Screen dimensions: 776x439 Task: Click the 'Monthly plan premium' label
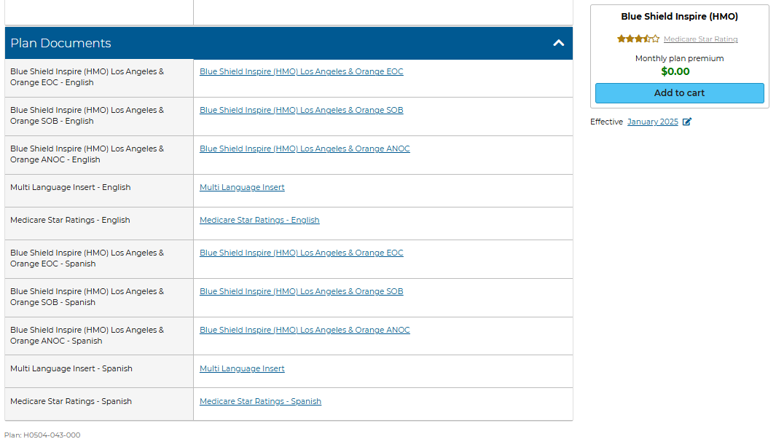pos(679,58)
